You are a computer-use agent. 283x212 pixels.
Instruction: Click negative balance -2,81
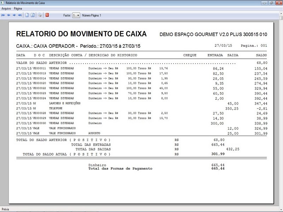[x=261, y=108]
